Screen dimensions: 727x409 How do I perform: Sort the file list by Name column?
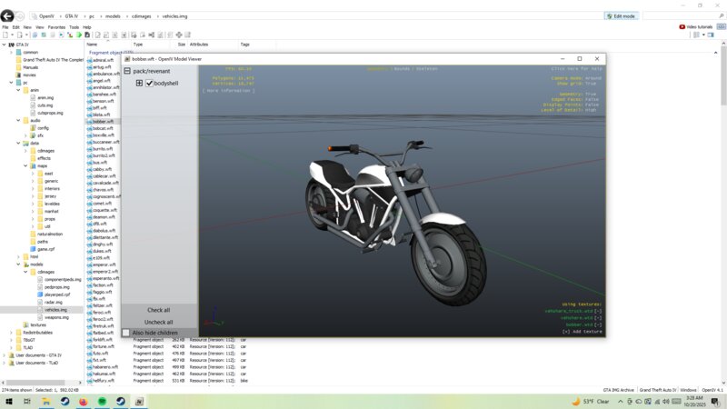coord(93,44)
